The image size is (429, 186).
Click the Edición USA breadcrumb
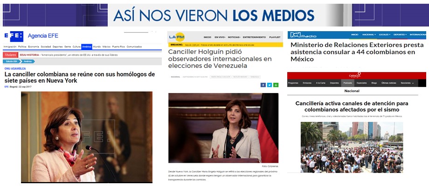pyautogui.click(x=12, y=61)
